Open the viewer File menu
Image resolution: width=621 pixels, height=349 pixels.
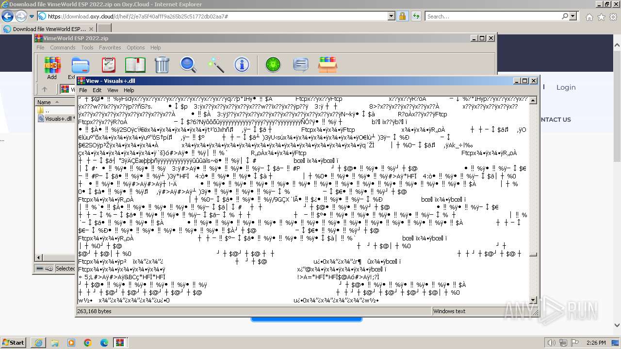[83, 90]
